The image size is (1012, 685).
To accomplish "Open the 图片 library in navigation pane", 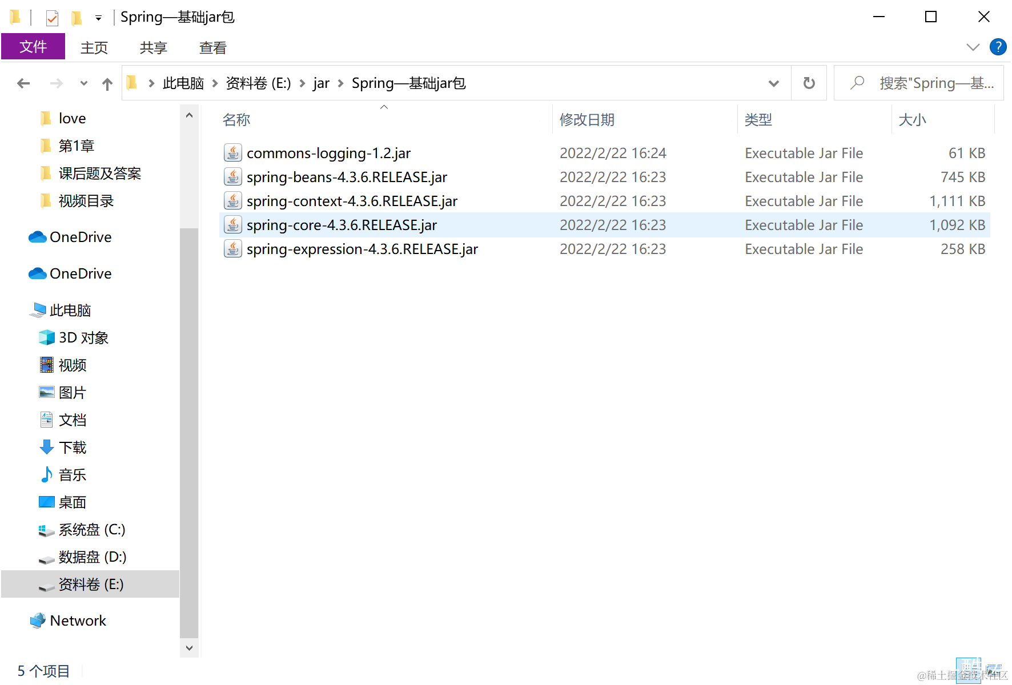I will pos(72,393).
